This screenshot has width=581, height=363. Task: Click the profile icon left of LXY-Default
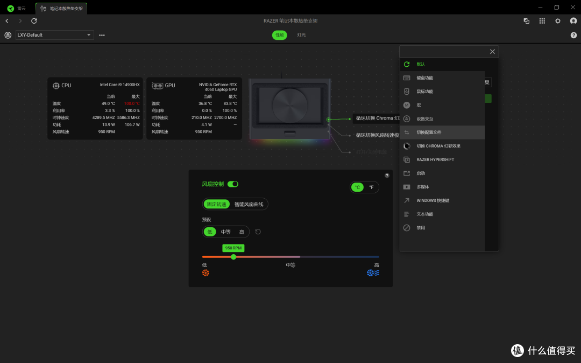click(8, 35)
